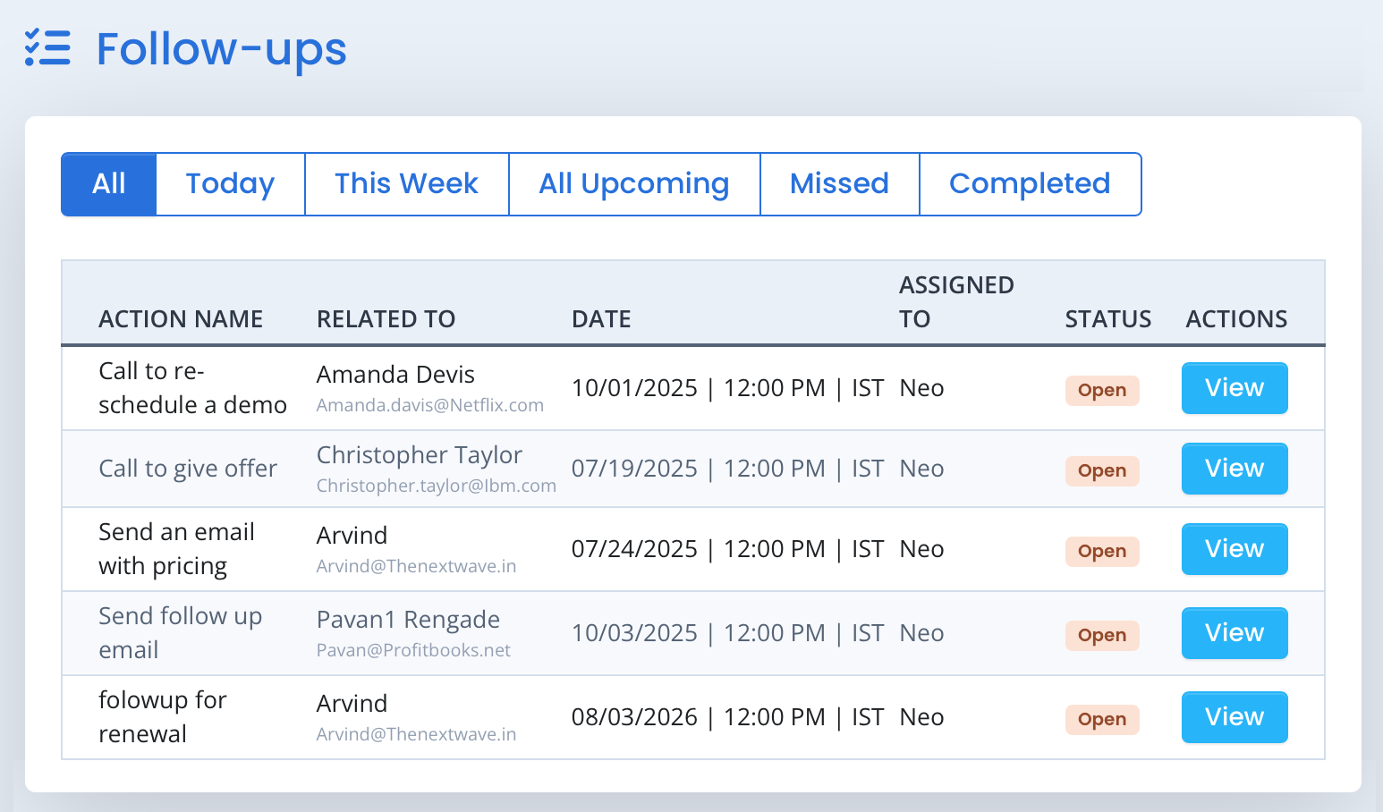Screen dimensions: 1383x812
Task: Click the STATUS column header
Action: pos(1107,319)
